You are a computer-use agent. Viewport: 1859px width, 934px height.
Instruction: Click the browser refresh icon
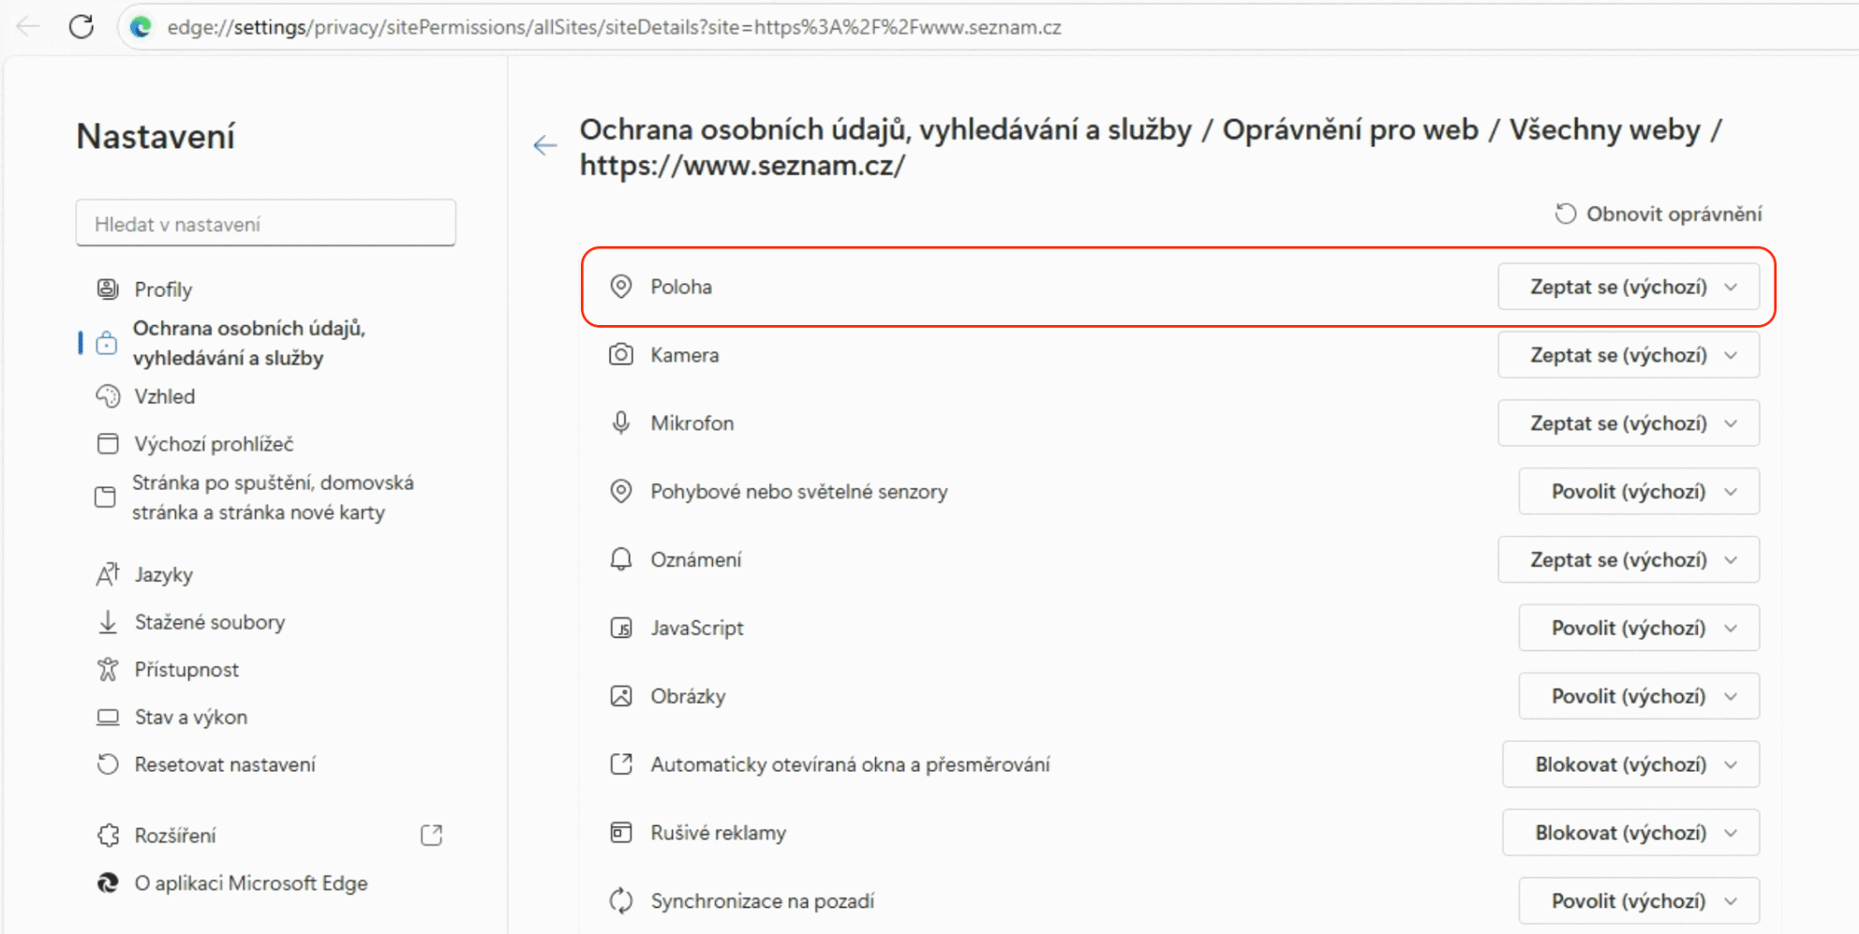82,26
